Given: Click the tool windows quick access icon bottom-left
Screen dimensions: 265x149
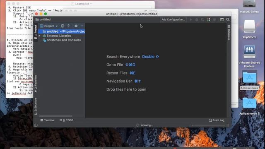Looking at the screenshot, I should coord(36,125).
